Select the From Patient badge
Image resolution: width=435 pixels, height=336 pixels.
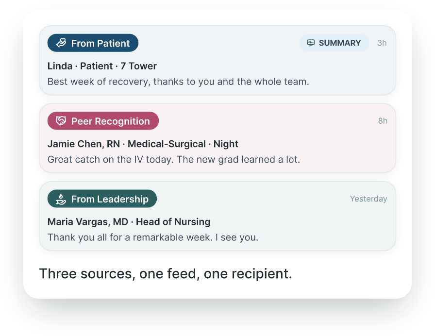[x=93, y=43]
